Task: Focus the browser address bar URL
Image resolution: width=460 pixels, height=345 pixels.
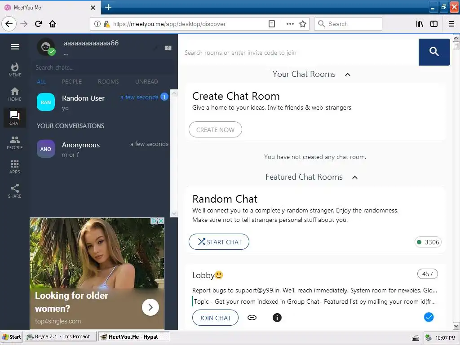Action: 169,24
